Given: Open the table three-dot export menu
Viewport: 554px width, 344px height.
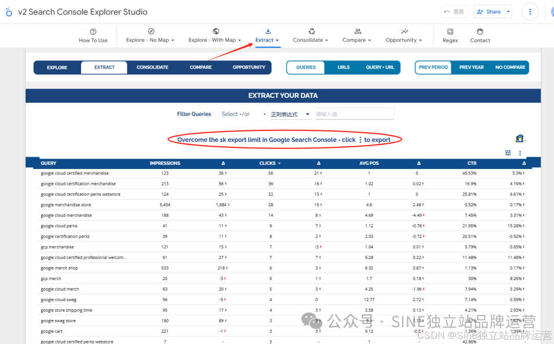Looking at the screenshot, I should click(520, 153).
